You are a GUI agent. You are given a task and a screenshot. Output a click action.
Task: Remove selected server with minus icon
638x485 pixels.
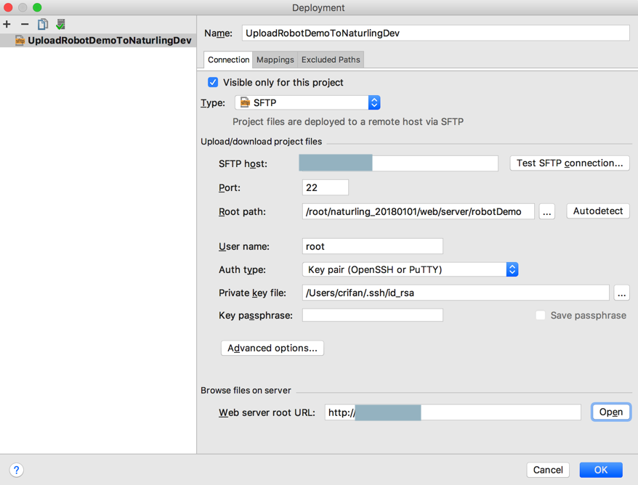(x=25, y=25)
